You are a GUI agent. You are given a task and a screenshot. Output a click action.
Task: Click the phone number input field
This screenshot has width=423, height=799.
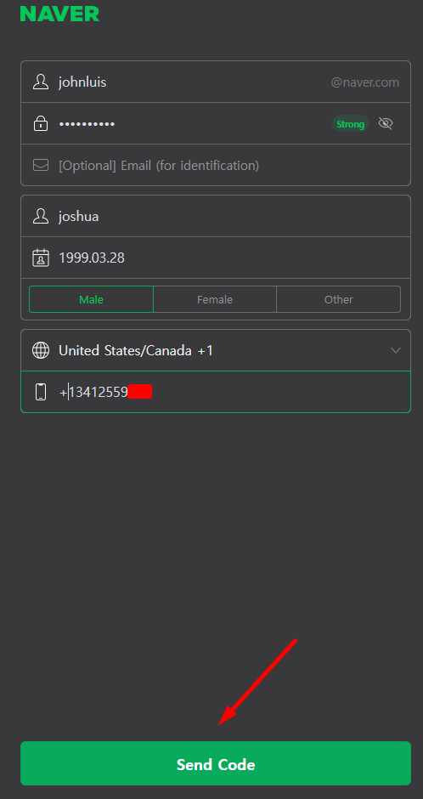[215, 392]
